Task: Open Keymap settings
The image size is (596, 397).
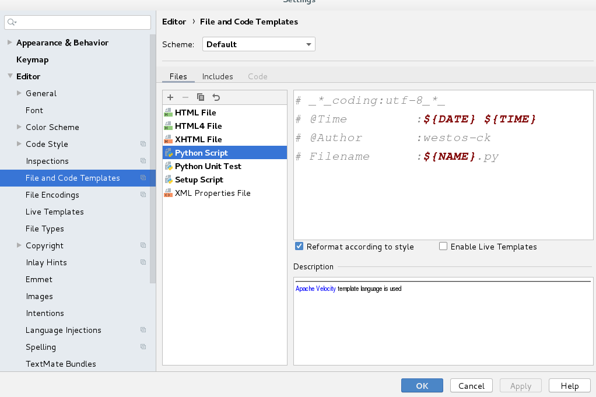Action: 32,59
